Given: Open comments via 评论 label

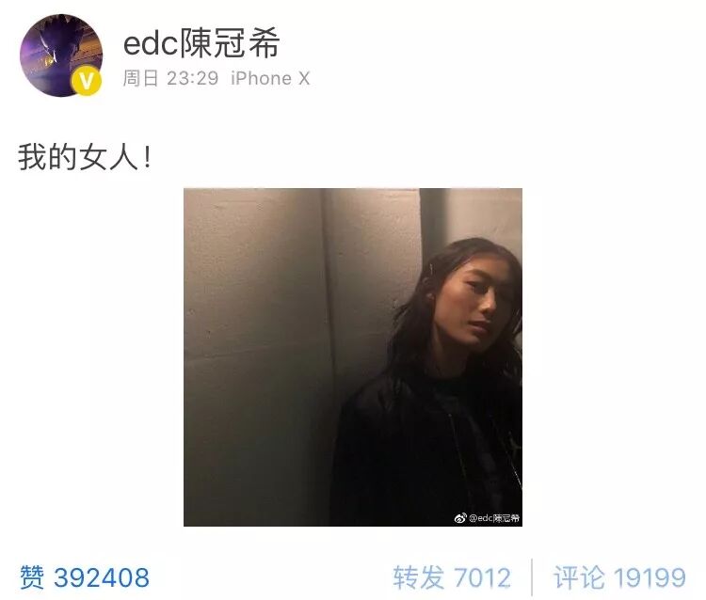Looking at the screenshot, I should point(579,577).
